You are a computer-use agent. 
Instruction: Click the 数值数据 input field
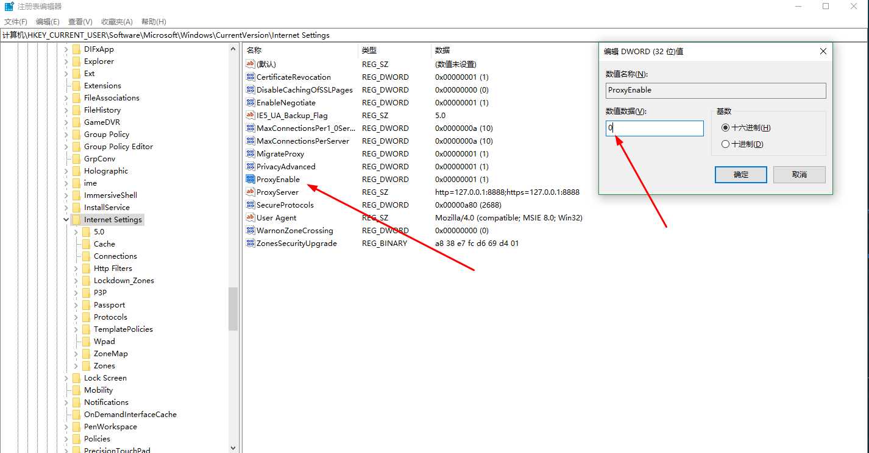coord(654,128)
